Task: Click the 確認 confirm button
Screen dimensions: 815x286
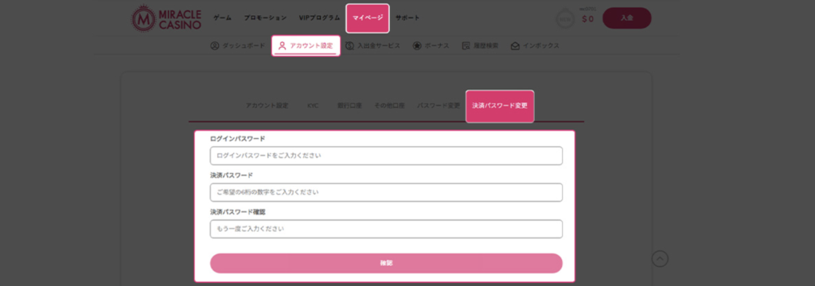Action: [386, 263]
